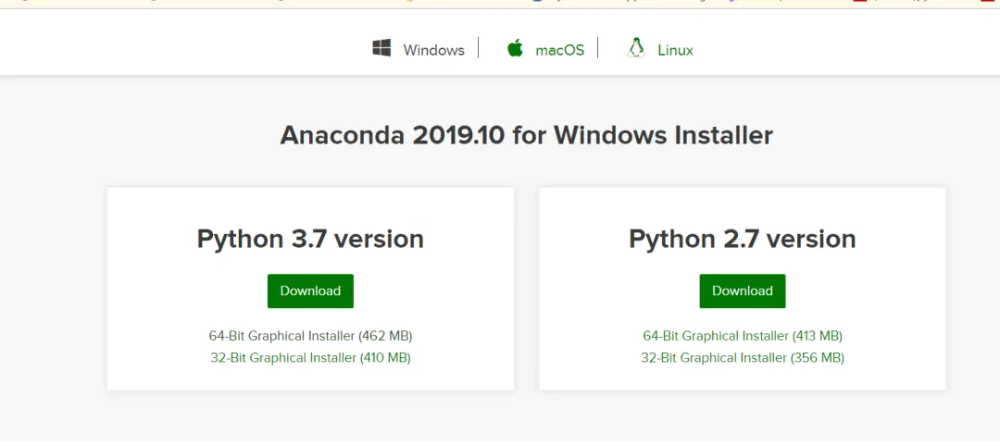
Task: Switch to the macOS installer tab
Action: pos(559,50)
